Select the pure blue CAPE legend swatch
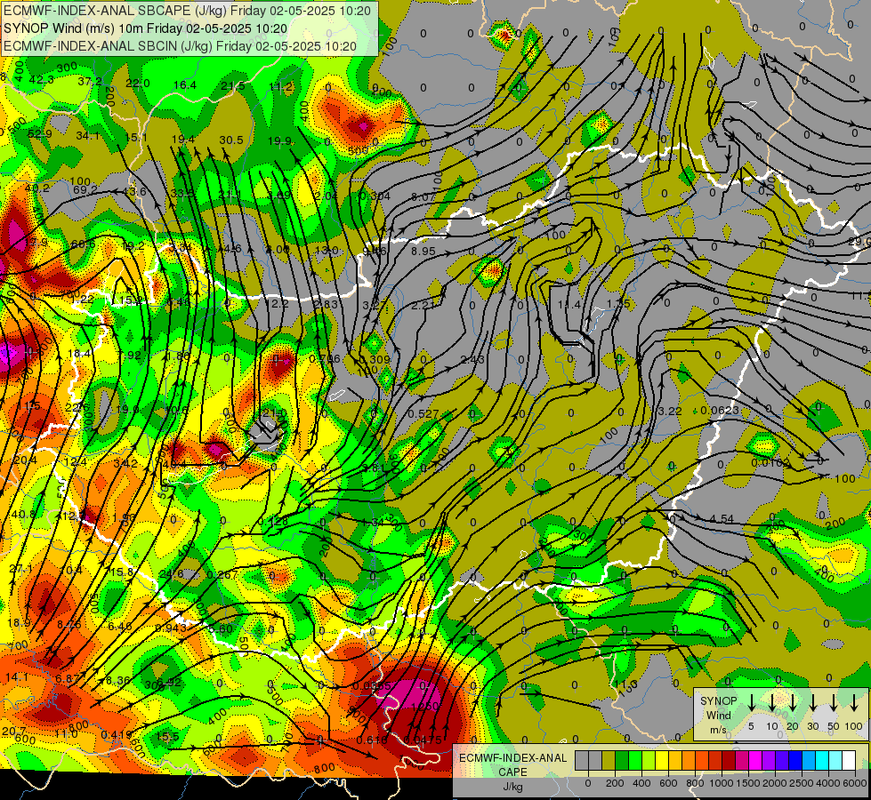The height and width of the screenshot is (800, 871). tap(796, 761)
